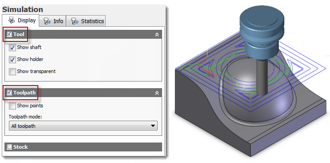The width and height of the screenshot is (330, 163).
Task: Switch to the Info tab
Action: coord(53,21)
